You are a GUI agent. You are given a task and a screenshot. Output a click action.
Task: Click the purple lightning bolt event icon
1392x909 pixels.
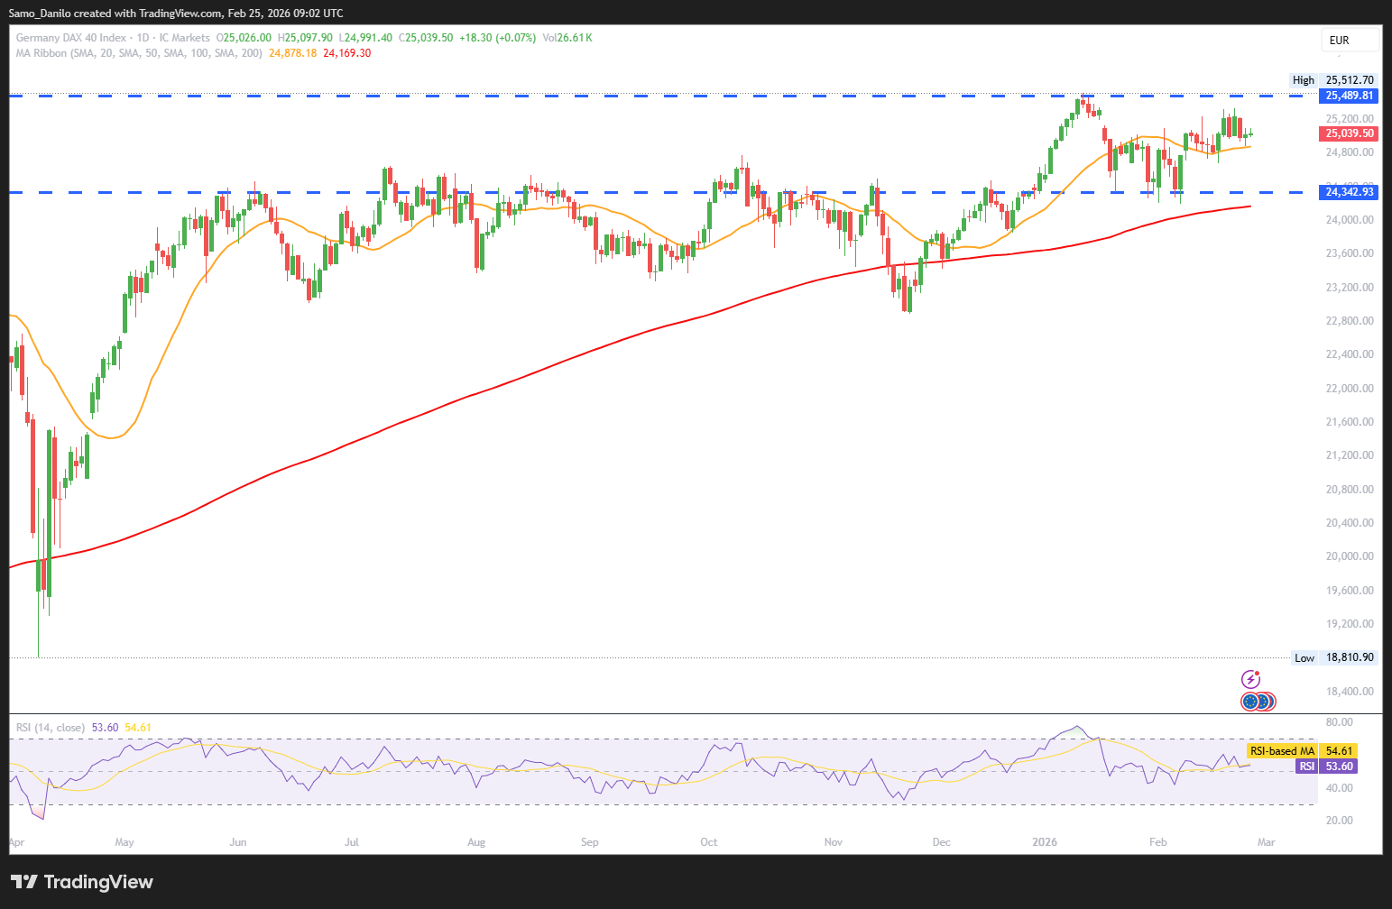pos(1250,679)
